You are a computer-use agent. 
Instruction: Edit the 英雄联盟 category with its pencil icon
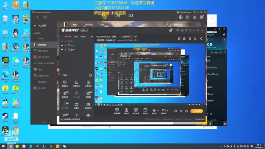click(114, 40)
